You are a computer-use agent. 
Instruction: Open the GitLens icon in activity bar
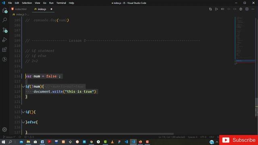pyautogui.click(x=4, y=59)
